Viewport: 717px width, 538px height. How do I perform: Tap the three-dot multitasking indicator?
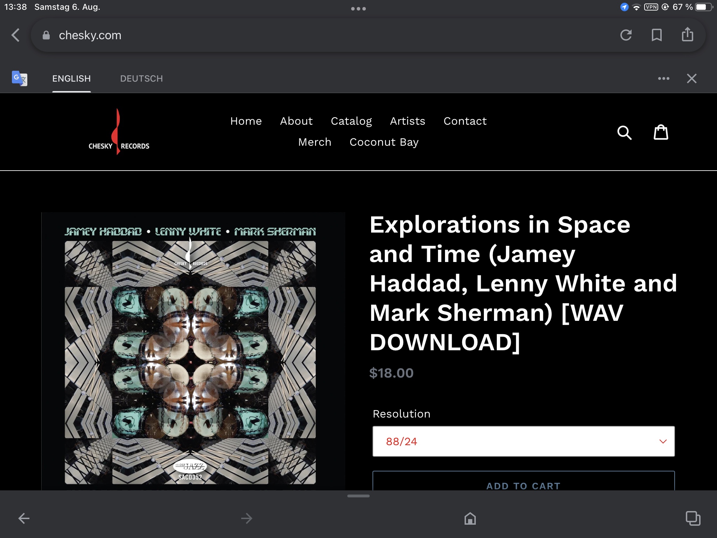358,8
